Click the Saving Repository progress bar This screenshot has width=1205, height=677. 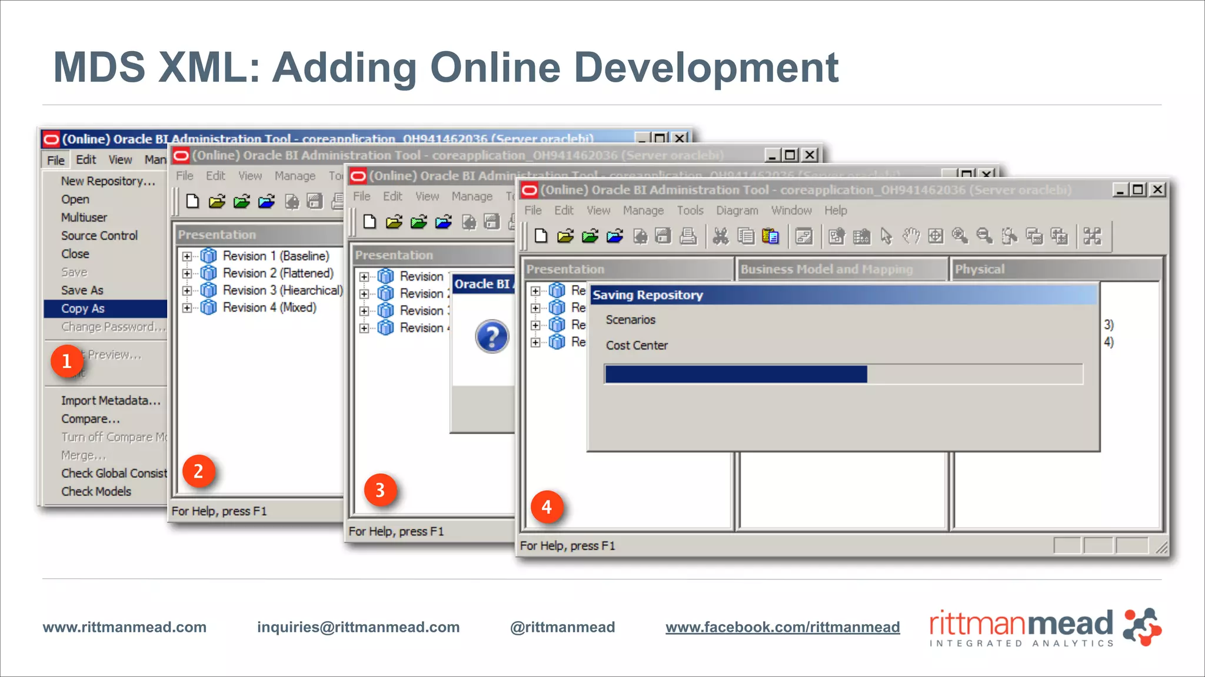[x=844, y=374]
